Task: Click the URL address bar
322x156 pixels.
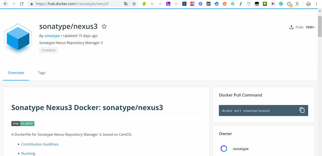Action: click(77, 4)
